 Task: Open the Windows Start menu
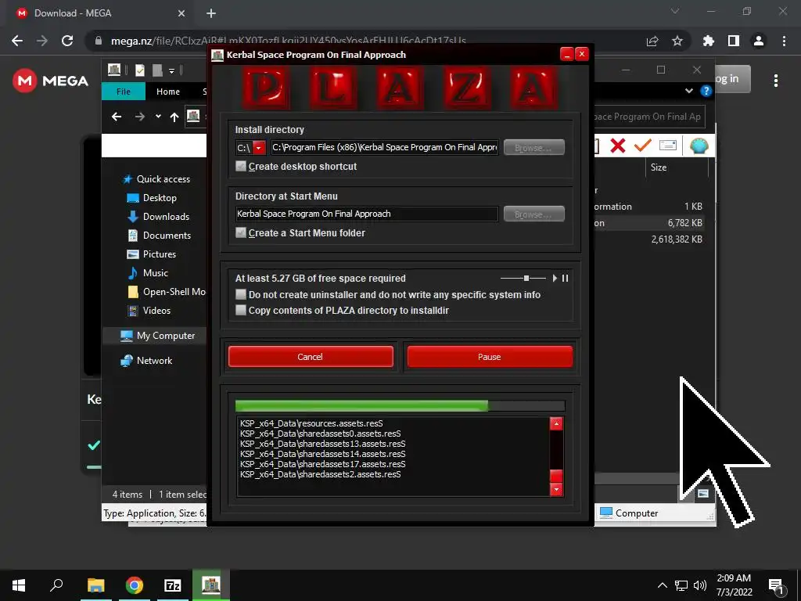(19, 585)
